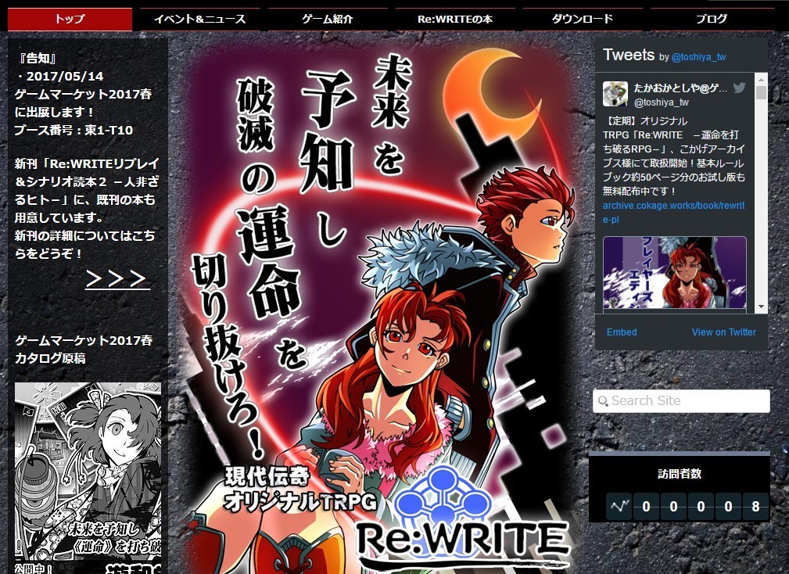Viewport: 789px width, 574px height.
Task: Open the ダウンロード tab
Action: (x=583, y=20)
